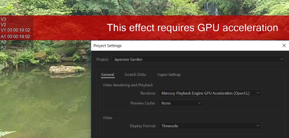289x138 pixels.
Task: Open the Project dropdown showing Japanese Garden
Action: [198, 59]
